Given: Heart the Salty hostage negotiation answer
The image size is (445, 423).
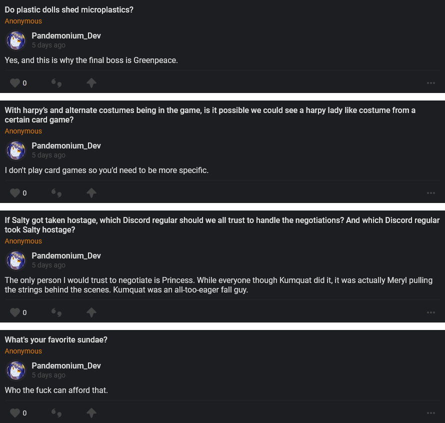Looking at the screenshot, I should point(15,312).
